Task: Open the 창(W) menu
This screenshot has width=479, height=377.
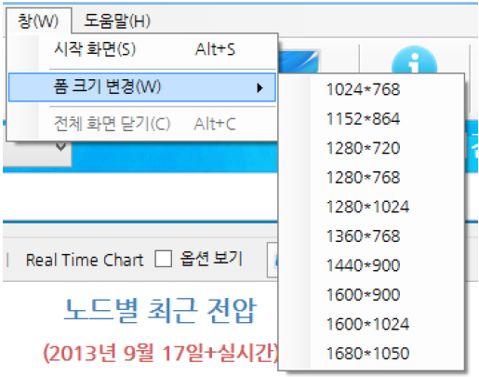Action: point(38,20)
